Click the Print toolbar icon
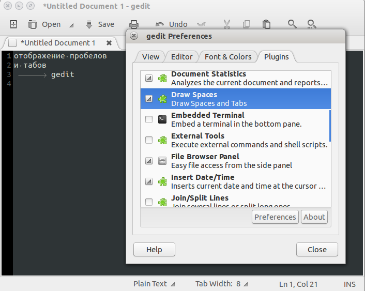 click(133, 24)
